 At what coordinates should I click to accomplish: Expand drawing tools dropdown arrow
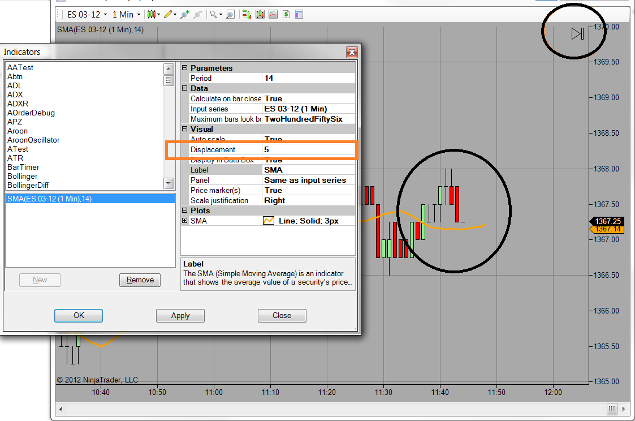tap(175, 15)
